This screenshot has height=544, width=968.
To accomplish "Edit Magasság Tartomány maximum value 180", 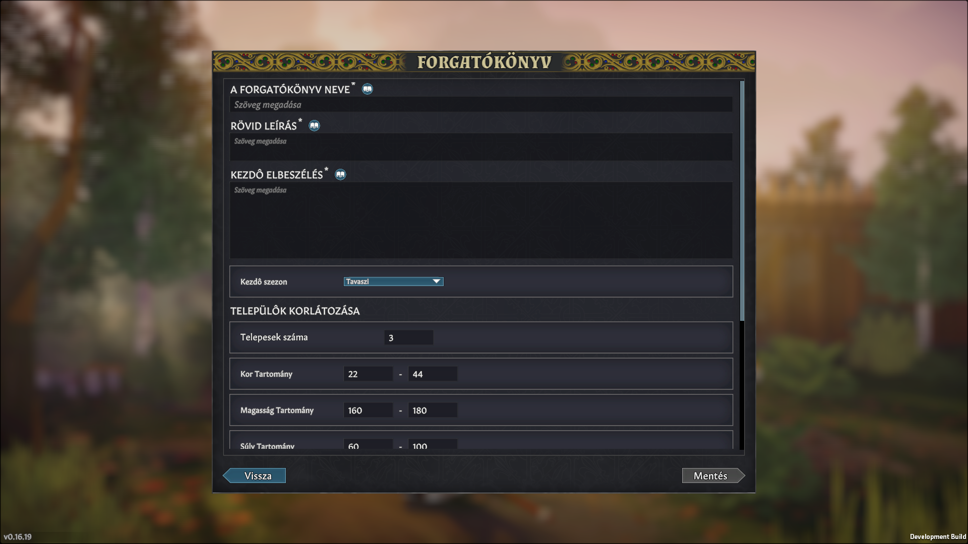I will coord(433,410).
